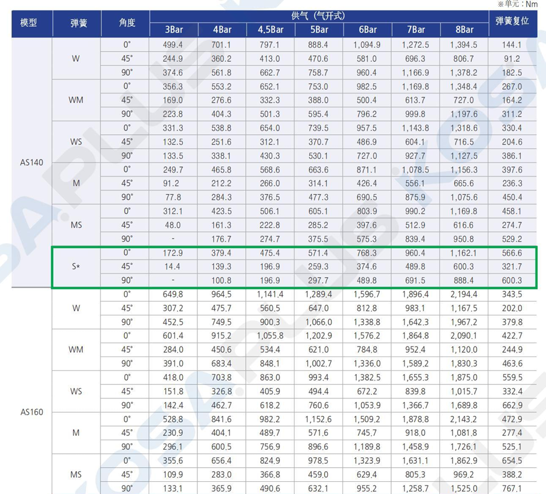This screenshot has width=546, height=494.
Task: Click the S* spring cell in highlighted row
Action: click(x=76, y=267)
